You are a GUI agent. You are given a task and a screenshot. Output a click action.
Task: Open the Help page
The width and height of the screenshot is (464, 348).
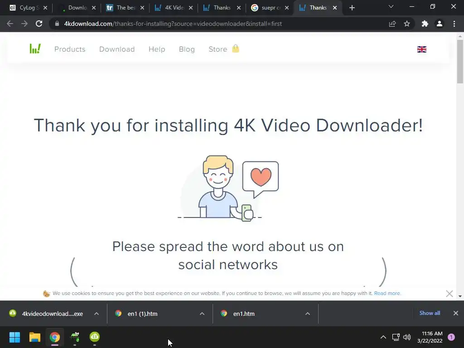click(157, 49)
